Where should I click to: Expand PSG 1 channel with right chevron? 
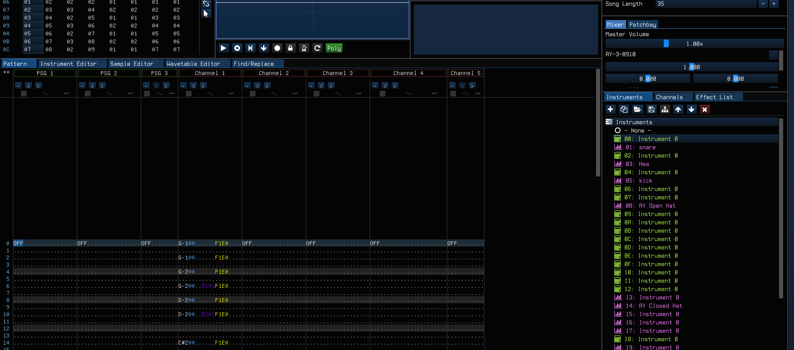(x=38, y=86)
